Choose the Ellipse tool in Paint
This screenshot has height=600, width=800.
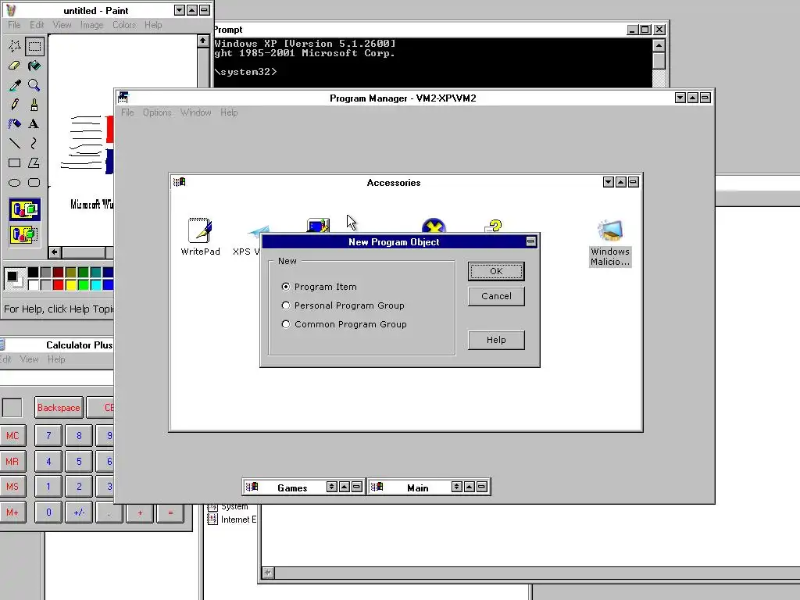click(x=14, y=182)
